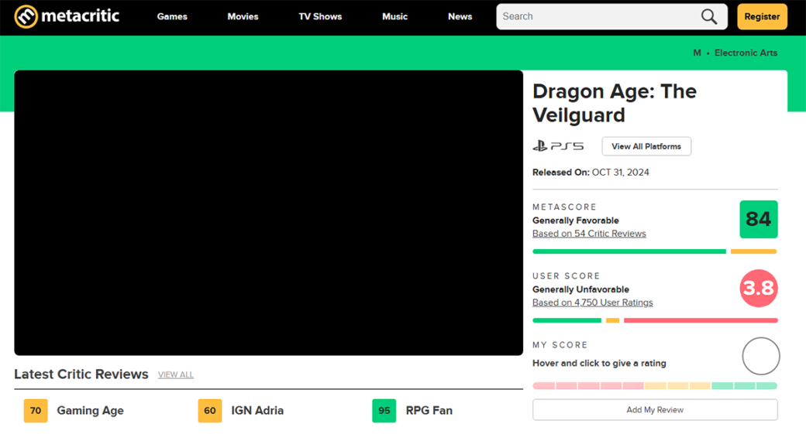
Task: Click the PS5 platform logo
Action: pos(558,146)
